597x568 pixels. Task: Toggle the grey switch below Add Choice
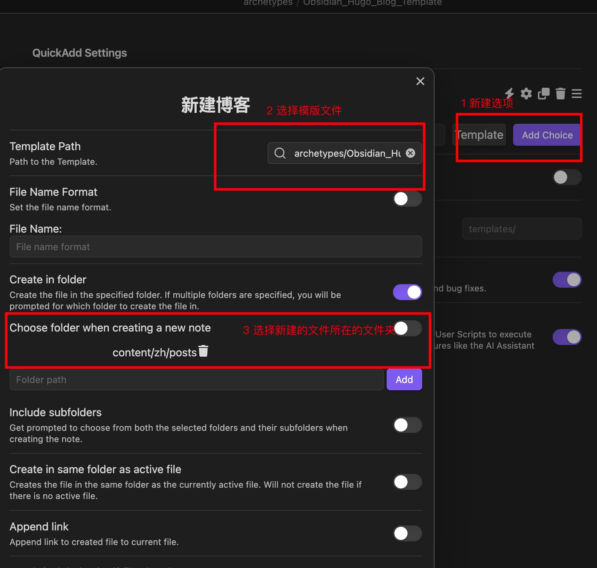tap(567, 177)
